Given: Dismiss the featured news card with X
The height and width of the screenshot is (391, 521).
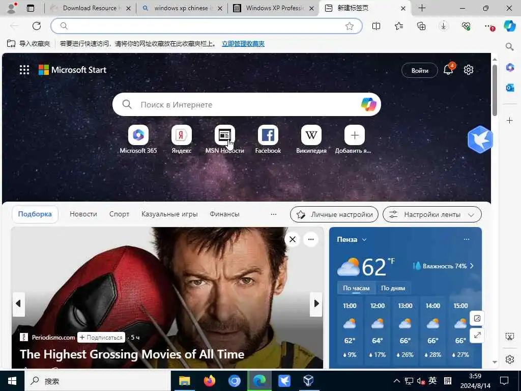Looking at the screenshot, I should 293,239.
